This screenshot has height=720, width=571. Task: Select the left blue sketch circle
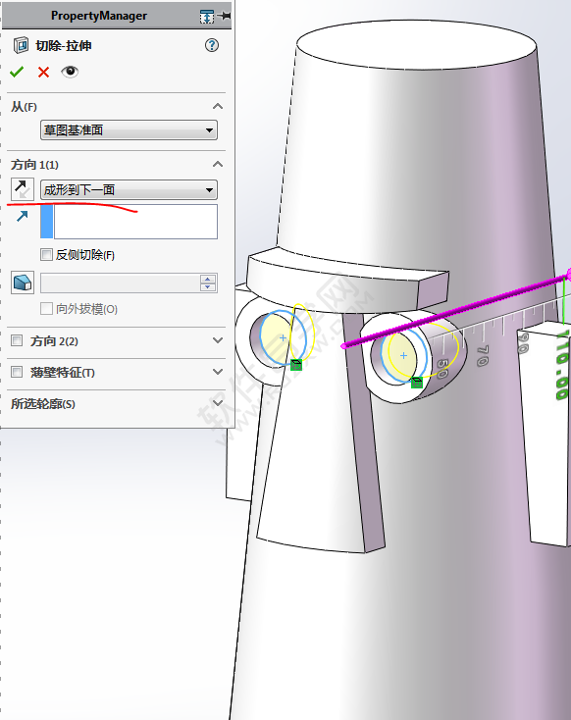coord(283,338)
